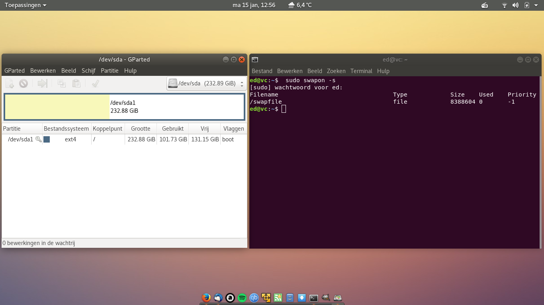Click the Resize/Move partition toolbar icon
Screen dimensions: 544x305
[43, 83]
